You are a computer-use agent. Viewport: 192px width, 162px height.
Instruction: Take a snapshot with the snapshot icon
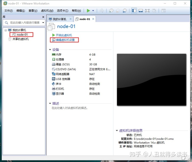[x=111, y=11]
